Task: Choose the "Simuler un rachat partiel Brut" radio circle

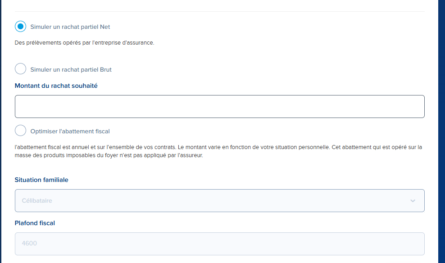Action: click(x=20, y=68)
